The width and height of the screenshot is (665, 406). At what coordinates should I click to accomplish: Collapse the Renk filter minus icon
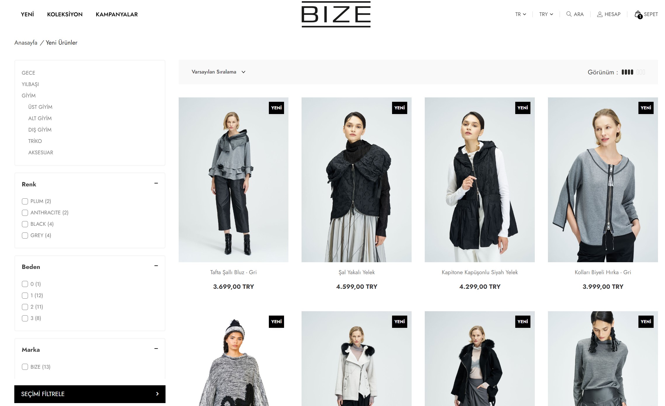156,183
